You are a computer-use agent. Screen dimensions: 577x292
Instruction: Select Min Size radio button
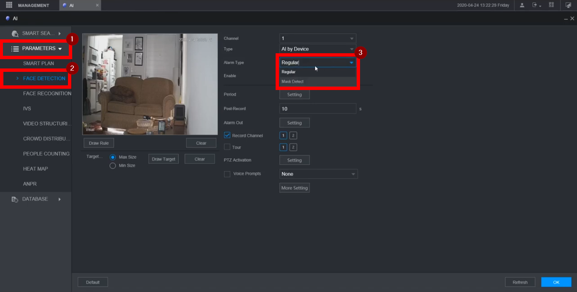pyautogui.click(x=113, y=166)
